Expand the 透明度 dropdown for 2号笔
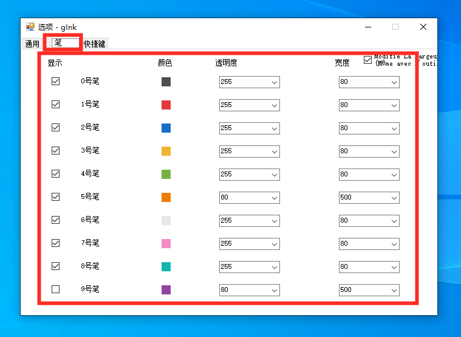 249,128
